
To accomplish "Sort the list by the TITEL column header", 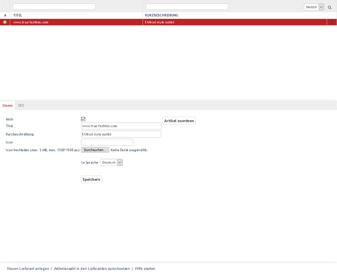I will point(18,15).
